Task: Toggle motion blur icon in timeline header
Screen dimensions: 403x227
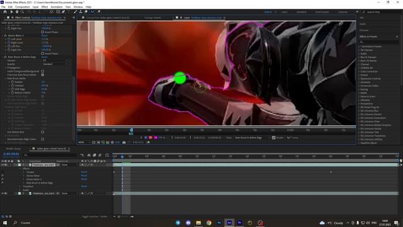Action: (100, 155)
